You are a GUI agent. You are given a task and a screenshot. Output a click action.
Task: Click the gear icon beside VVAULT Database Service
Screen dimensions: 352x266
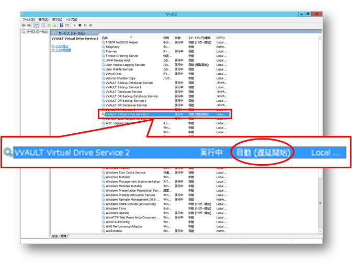click(103, 92)
